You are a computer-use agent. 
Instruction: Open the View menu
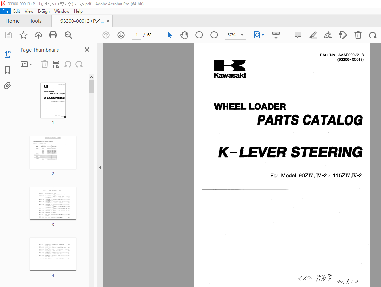pyautogui.click(x=29, y=11)
